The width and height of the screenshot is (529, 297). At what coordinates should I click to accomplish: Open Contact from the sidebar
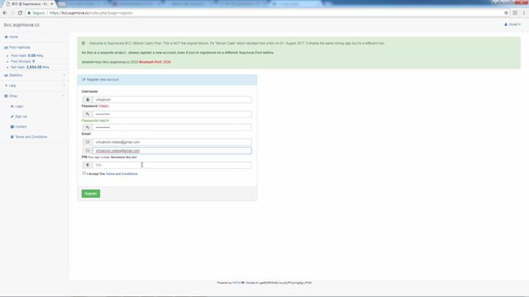click(x=18, y=126)
